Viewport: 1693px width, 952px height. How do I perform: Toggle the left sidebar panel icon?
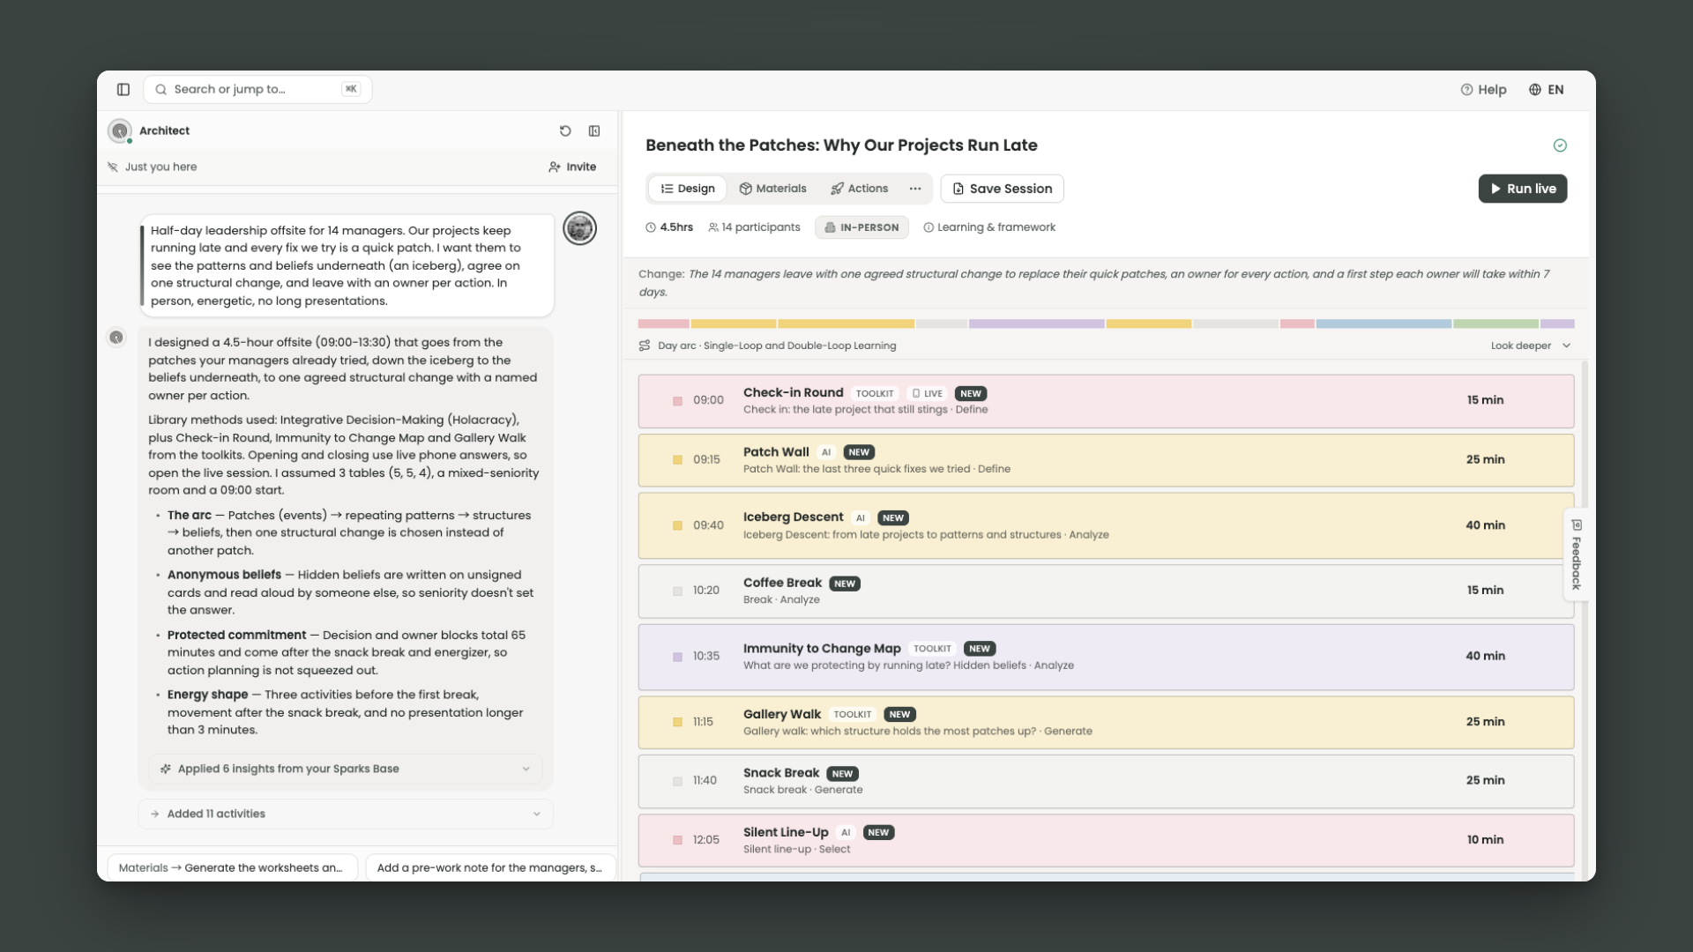[123, 89]
